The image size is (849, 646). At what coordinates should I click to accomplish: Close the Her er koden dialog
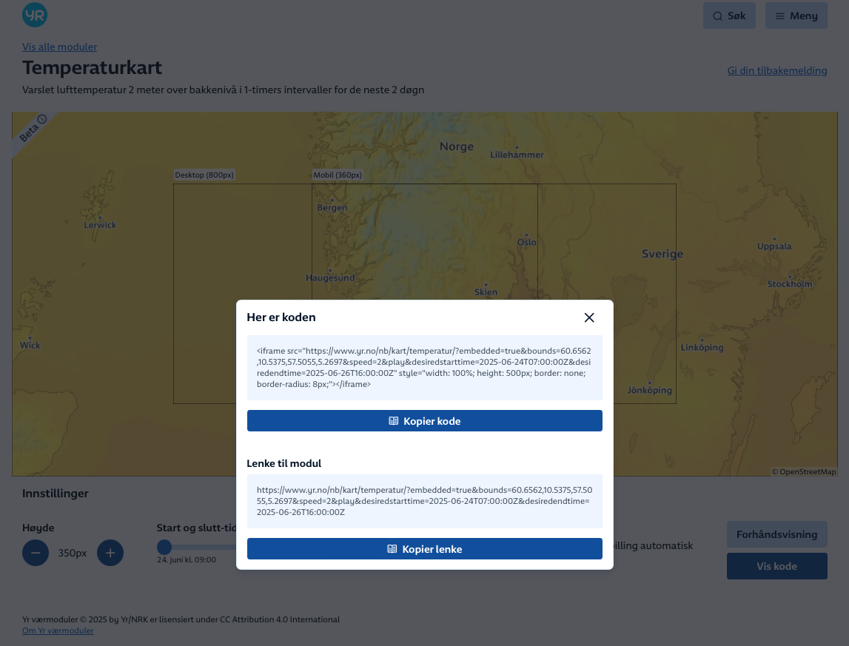click(x=589, y=318)
